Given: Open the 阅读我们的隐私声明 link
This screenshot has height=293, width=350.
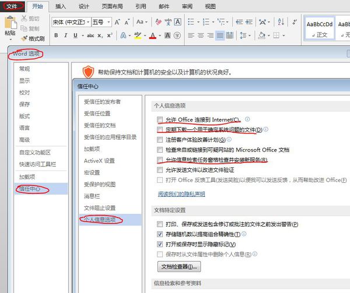Looking at the screenshot, I should pos(181,194).
